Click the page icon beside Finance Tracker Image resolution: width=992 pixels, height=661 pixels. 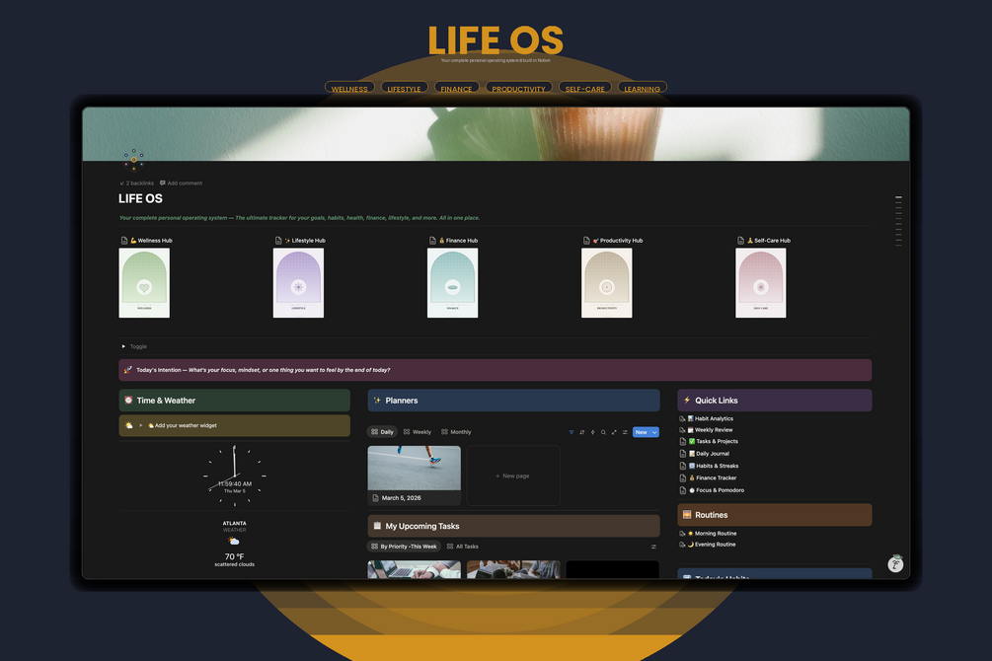click(x=683, y=478)
